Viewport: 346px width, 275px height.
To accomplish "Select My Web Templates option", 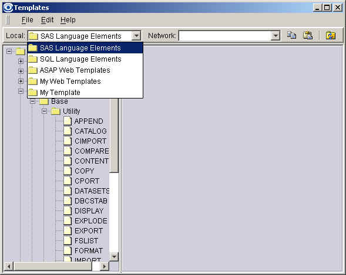I will coord(85,82).
